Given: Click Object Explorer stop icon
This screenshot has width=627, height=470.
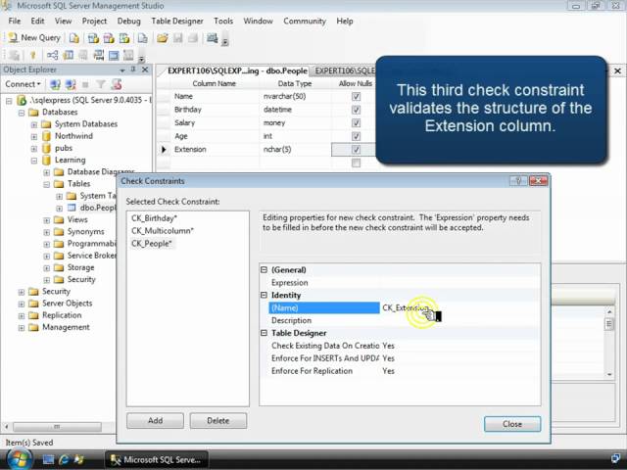Looking at the screenshot, I should [85, 84].
